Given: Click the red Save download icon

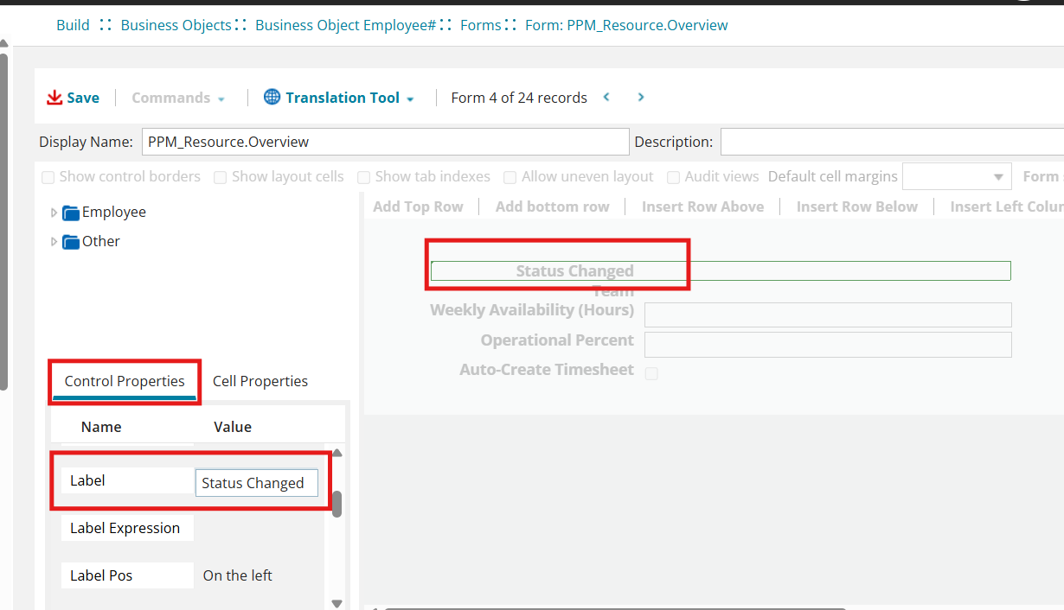Looking at the screenshot, I should point(54,98).
